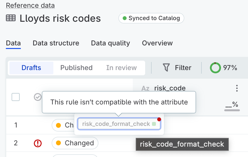Click the Az text type icon
Screen dimensions: 248x157
coord(145,88)
